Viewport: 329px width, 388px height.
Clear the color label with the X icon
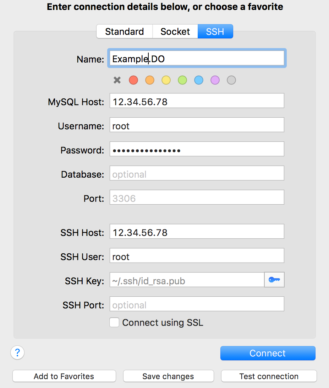click(117, 80)
